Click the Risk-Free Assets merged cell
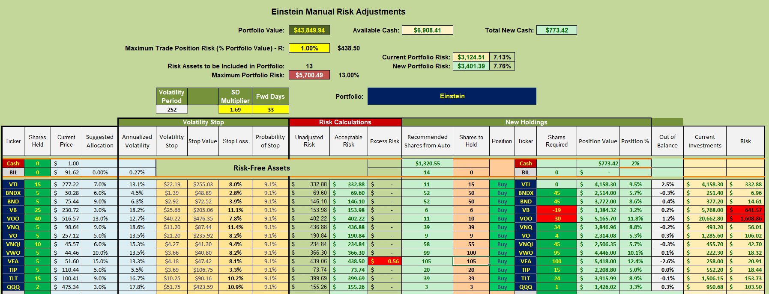 tap(262, 168)
